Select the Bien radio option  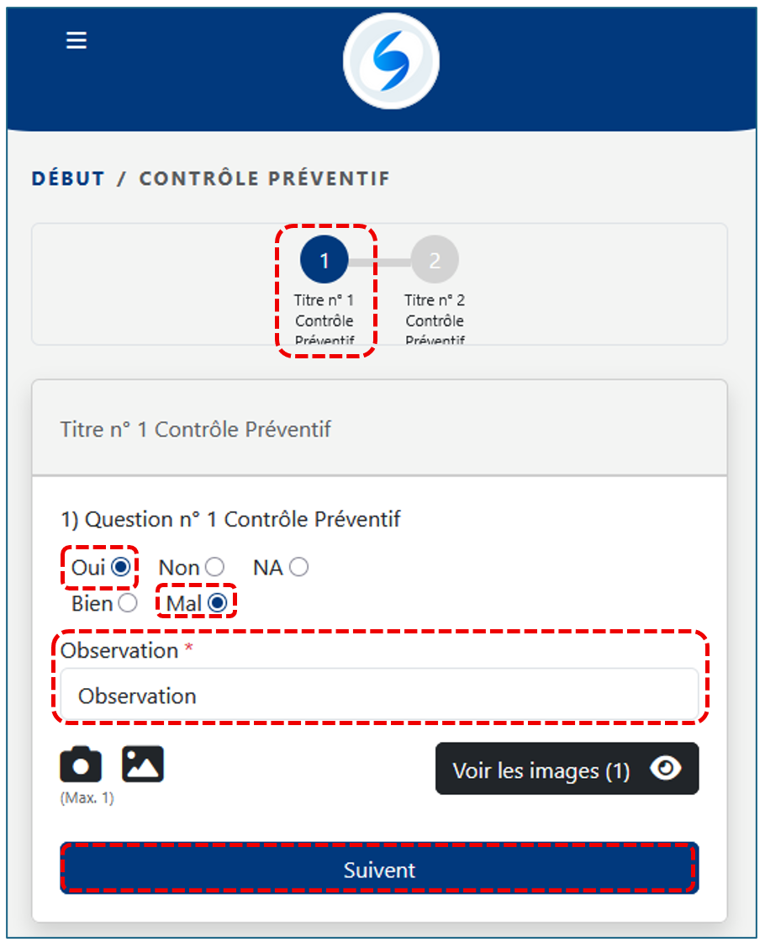coord(128,603)
